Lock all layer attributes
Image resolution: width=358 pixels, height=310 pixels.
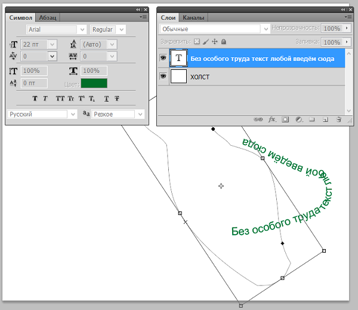[x=224, y=41]
